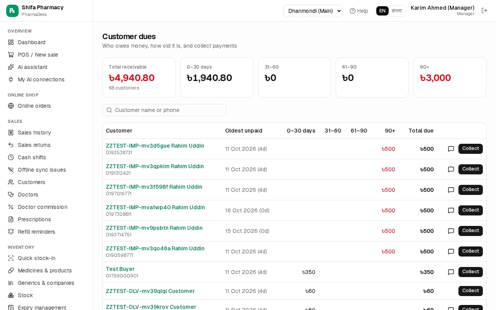Open the Dhanmondi (Main) branch dropdown
The image size is (496, 310).
click(313, 11)
